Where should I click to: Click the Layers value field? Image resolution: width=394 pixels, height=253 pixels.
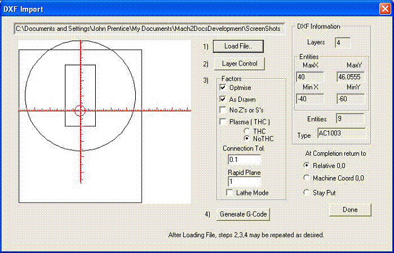(x=342, y=42)
